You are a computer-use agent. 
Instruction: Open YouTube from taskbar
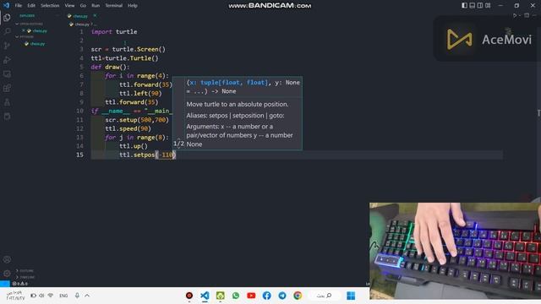pyautogui.click(x=251, y=296)
